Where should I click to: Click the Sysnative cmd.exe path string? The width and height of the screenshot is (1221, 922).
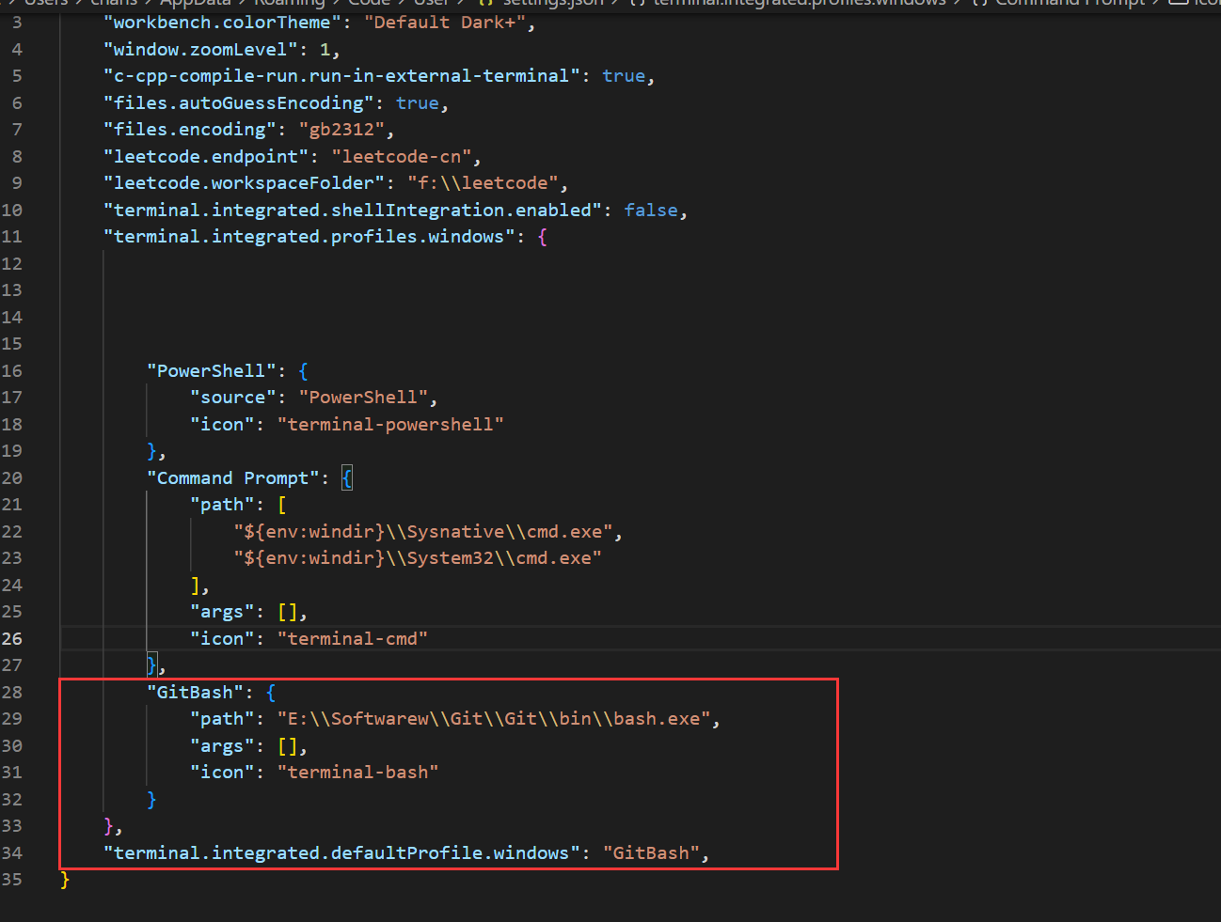[423, 532]
